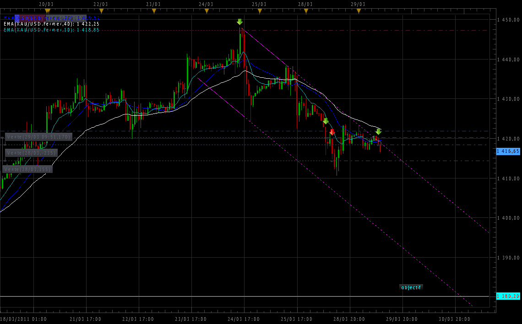Click the green arrow at the price peak
Image resolution: width=522 pixels, height=324 pixels.
239,22
